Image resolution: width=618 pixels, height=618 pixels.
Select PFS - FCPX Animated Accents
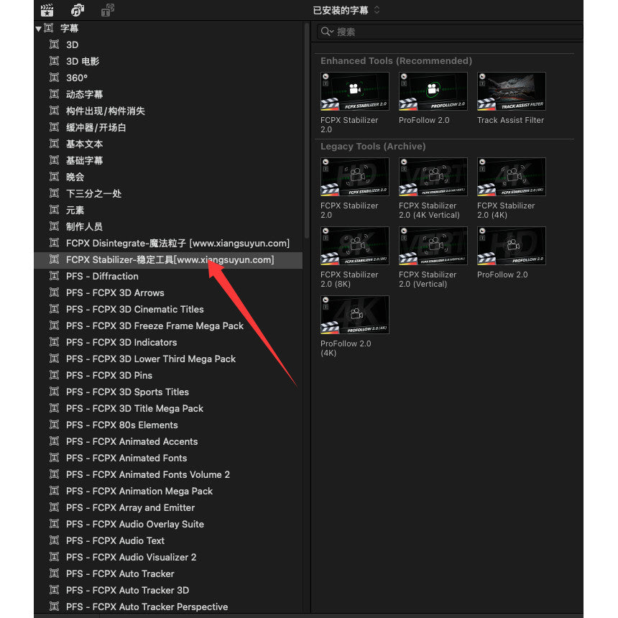click(168, 442)
